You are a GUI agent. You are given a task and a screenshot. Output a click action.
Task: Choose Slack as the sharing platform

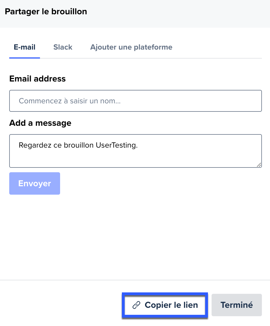pyautogui.click(x=63, y=47)
